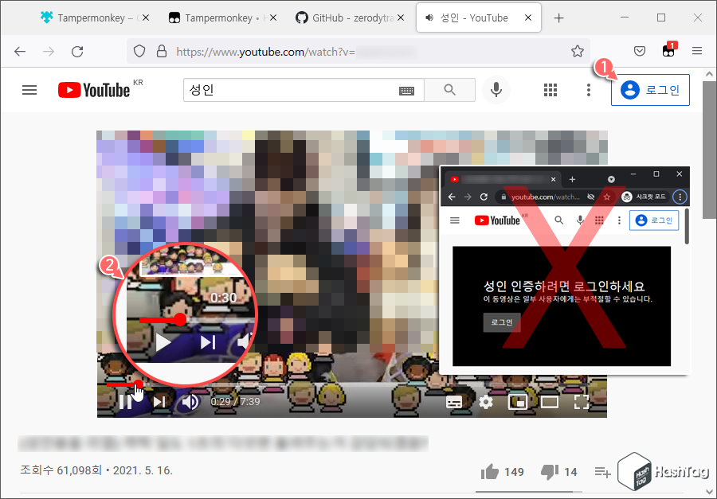Open the Firefox account panel with notification badge

pos(668,51)
